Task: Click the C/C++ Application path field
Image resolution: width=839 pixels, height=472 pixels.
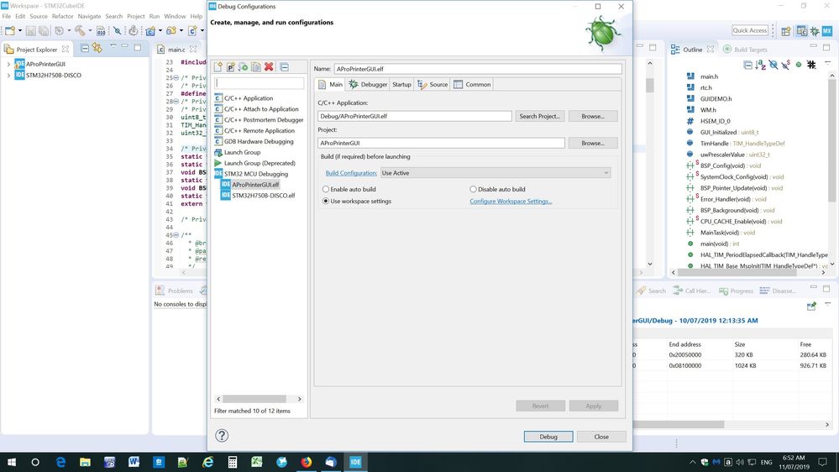Action: click(x=415, y=116)
